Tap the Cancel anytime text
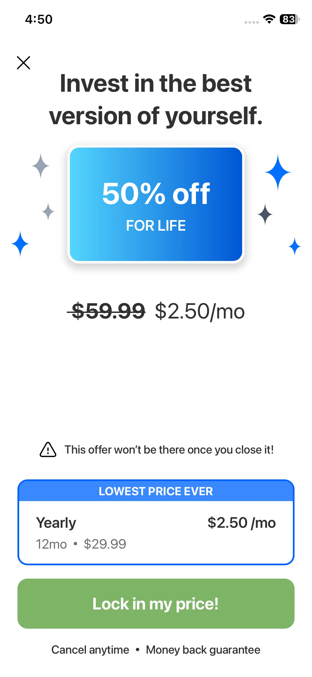 click(90, 650)
